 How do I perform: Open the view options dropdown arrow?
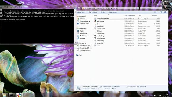[x=157, y=12]
